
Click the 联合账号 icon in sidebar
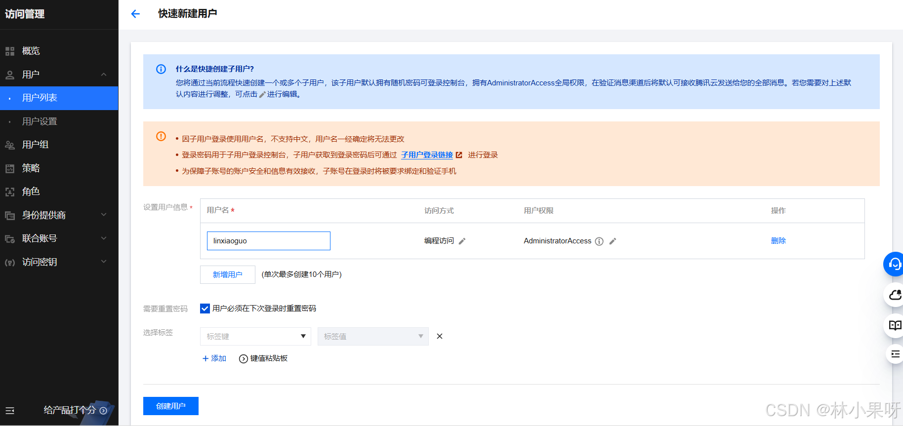[10, 238]
